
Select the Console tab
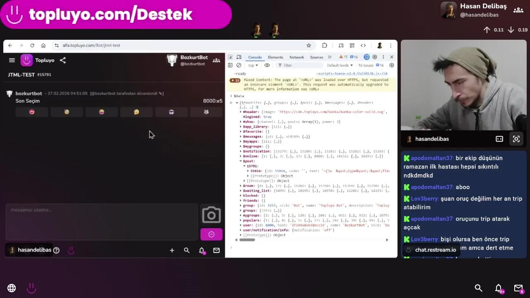pyautogui.click(x=255, y=57)
